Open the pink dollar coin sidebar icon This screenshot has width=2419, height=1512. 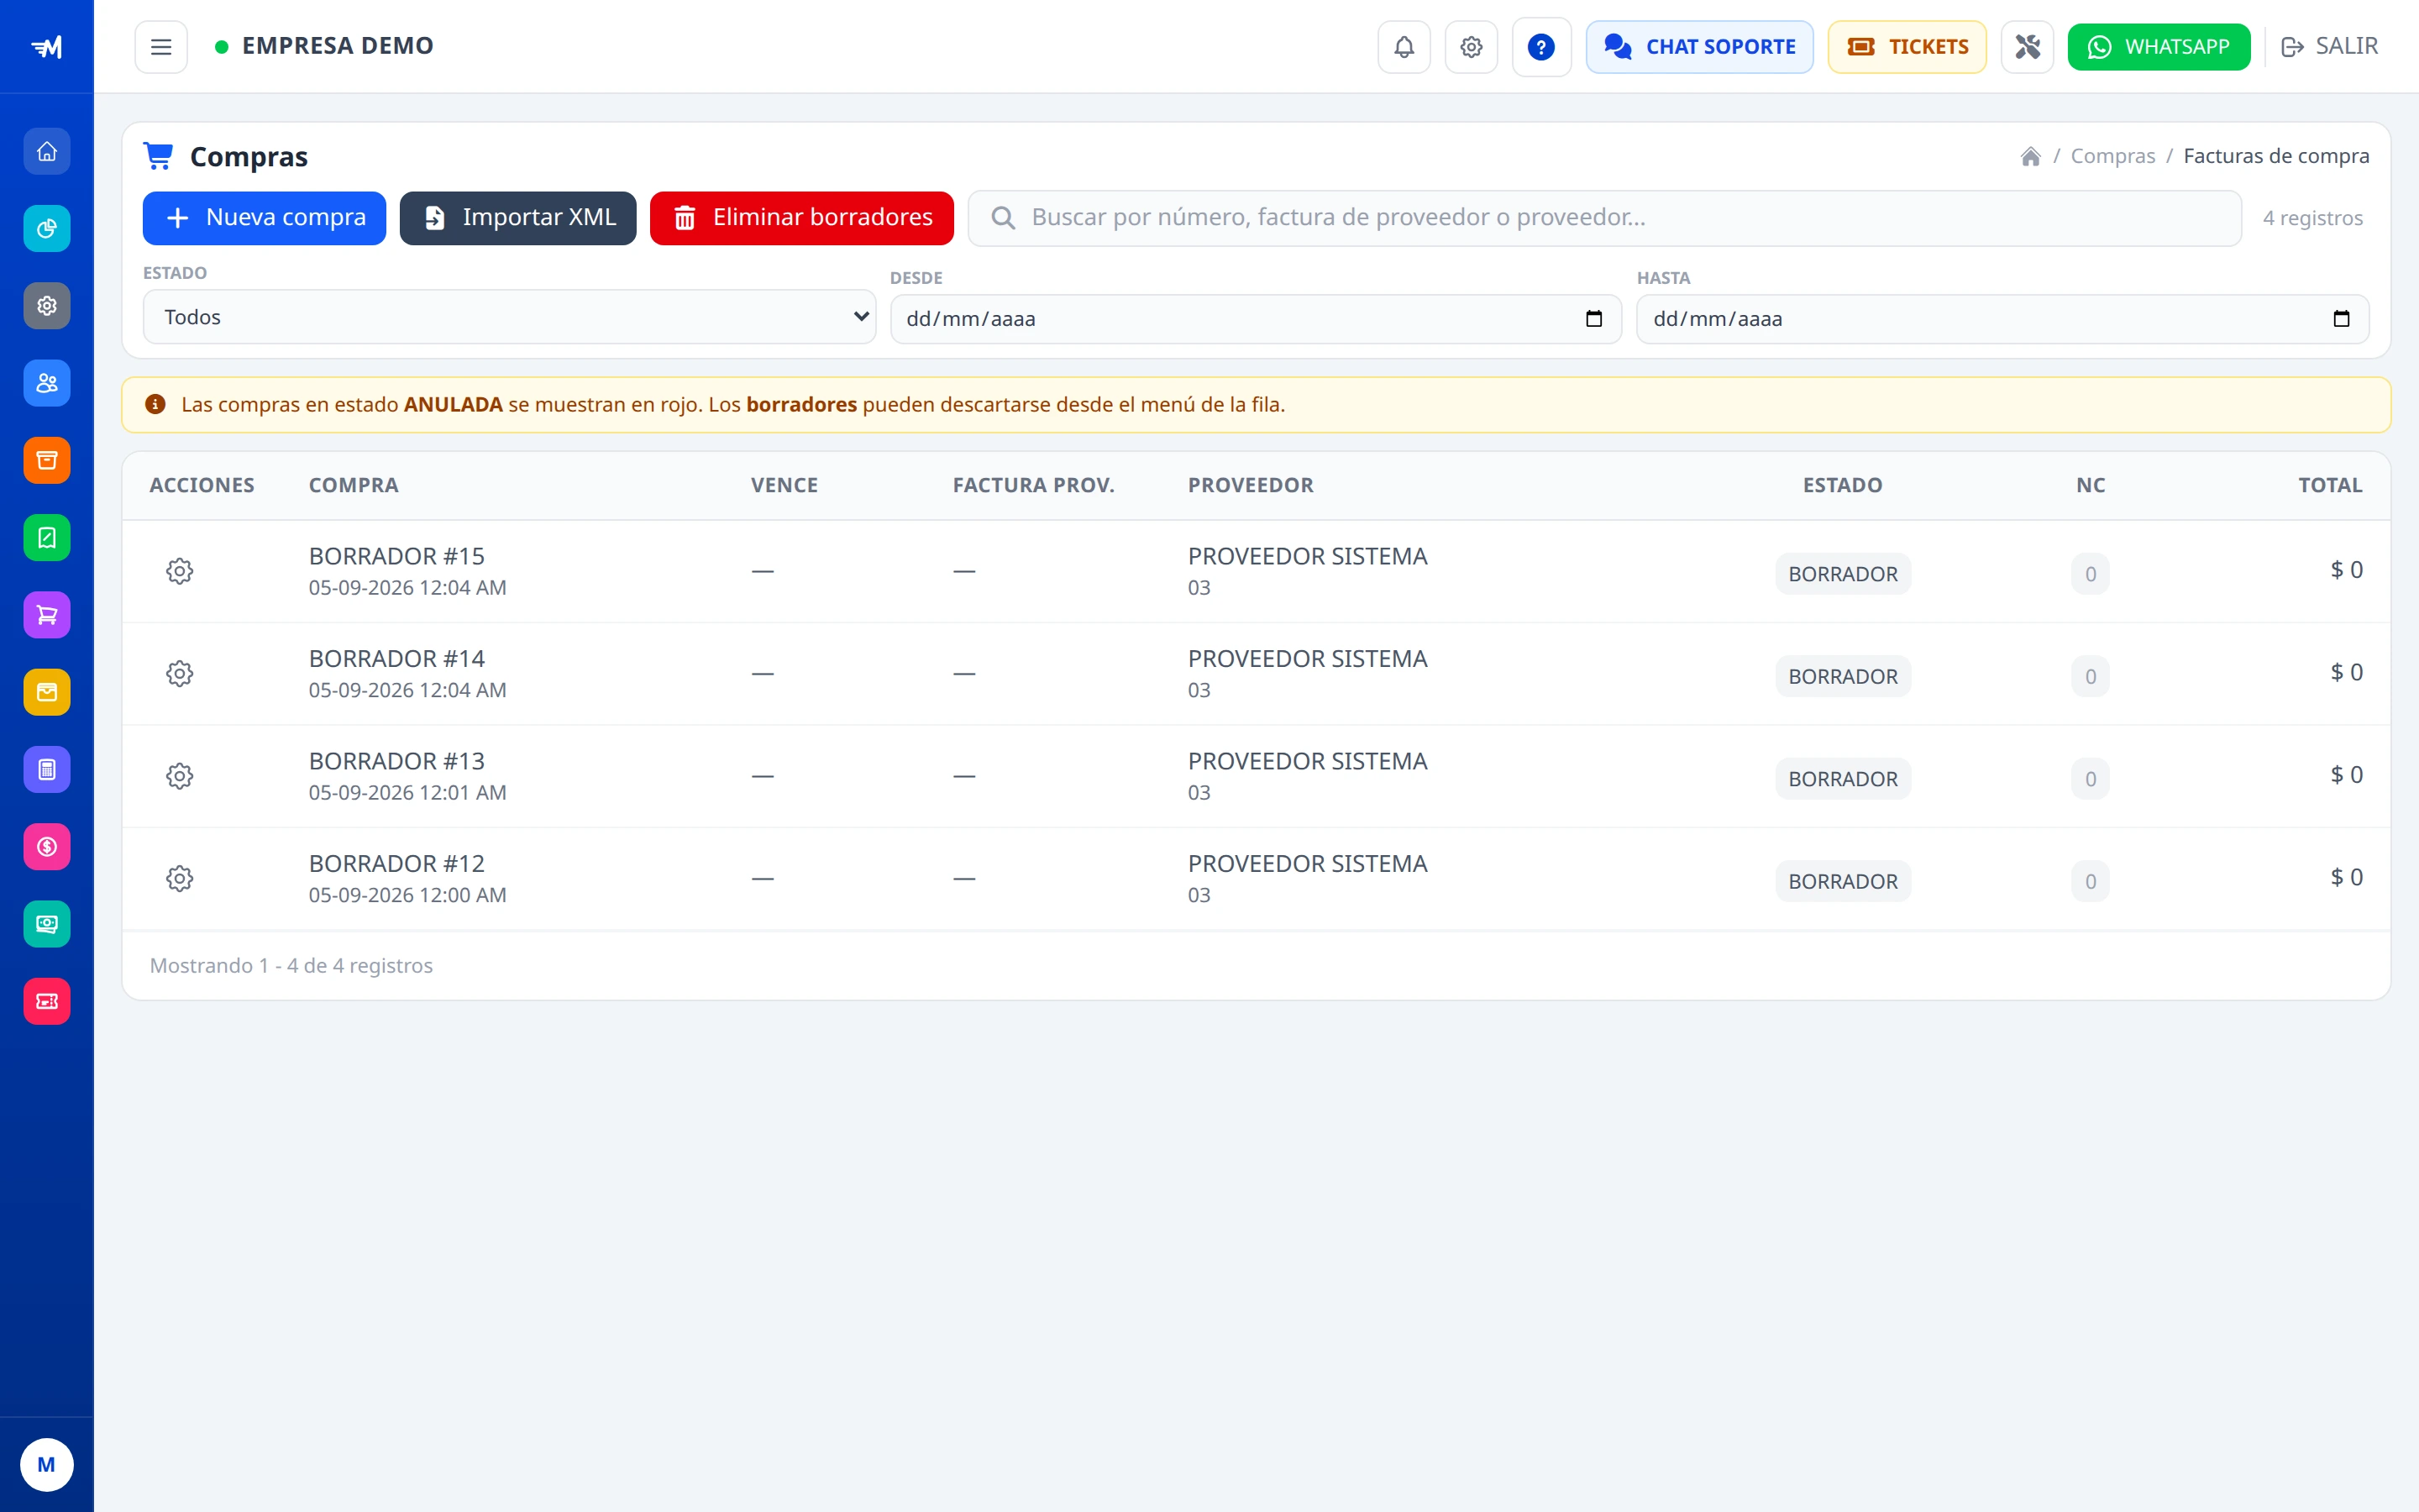coord(47,847)
